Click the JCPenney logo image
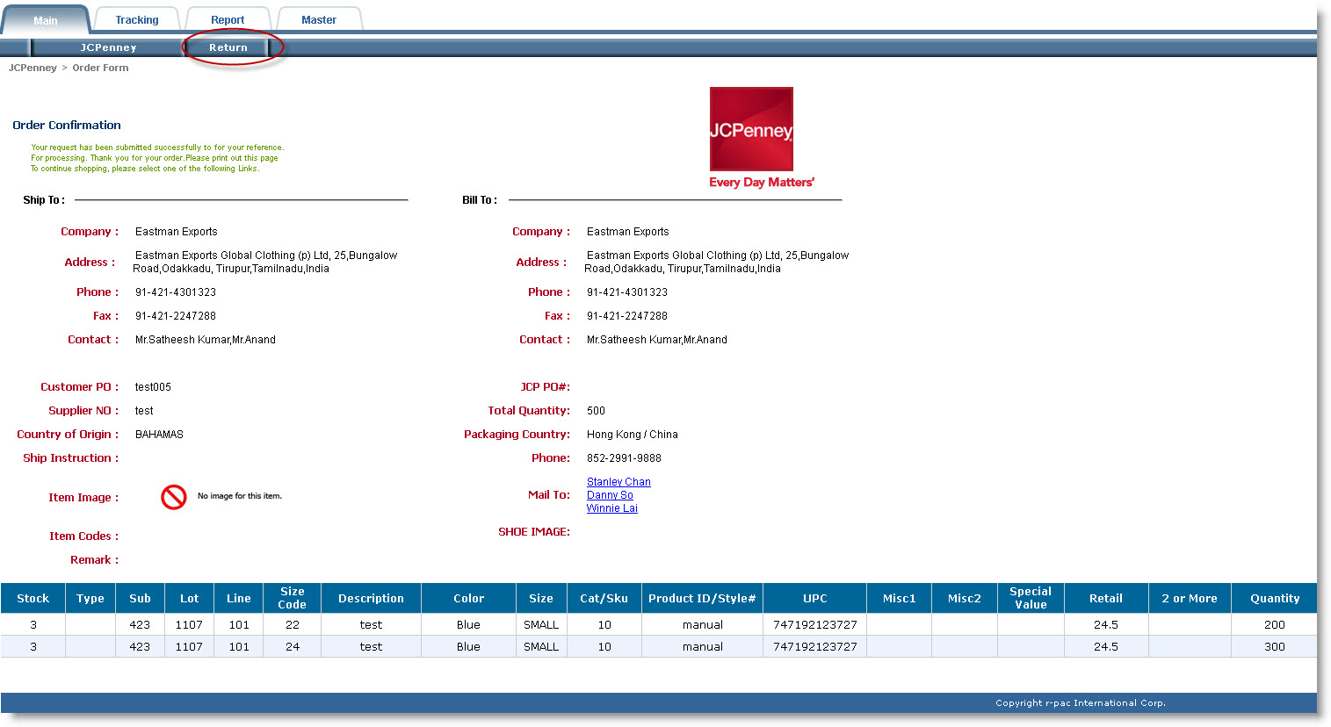The width and height of the screenshot is (1331, 727). pos(751,129)
